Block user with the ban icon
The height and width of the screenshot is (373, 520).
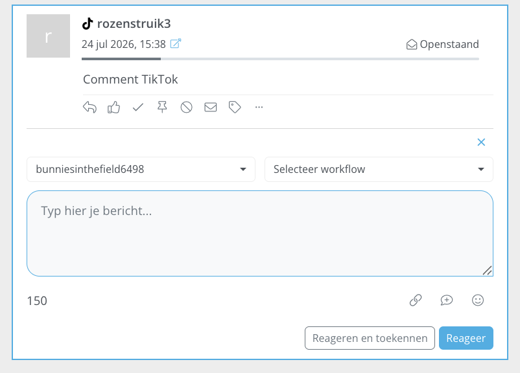(186, 107)
